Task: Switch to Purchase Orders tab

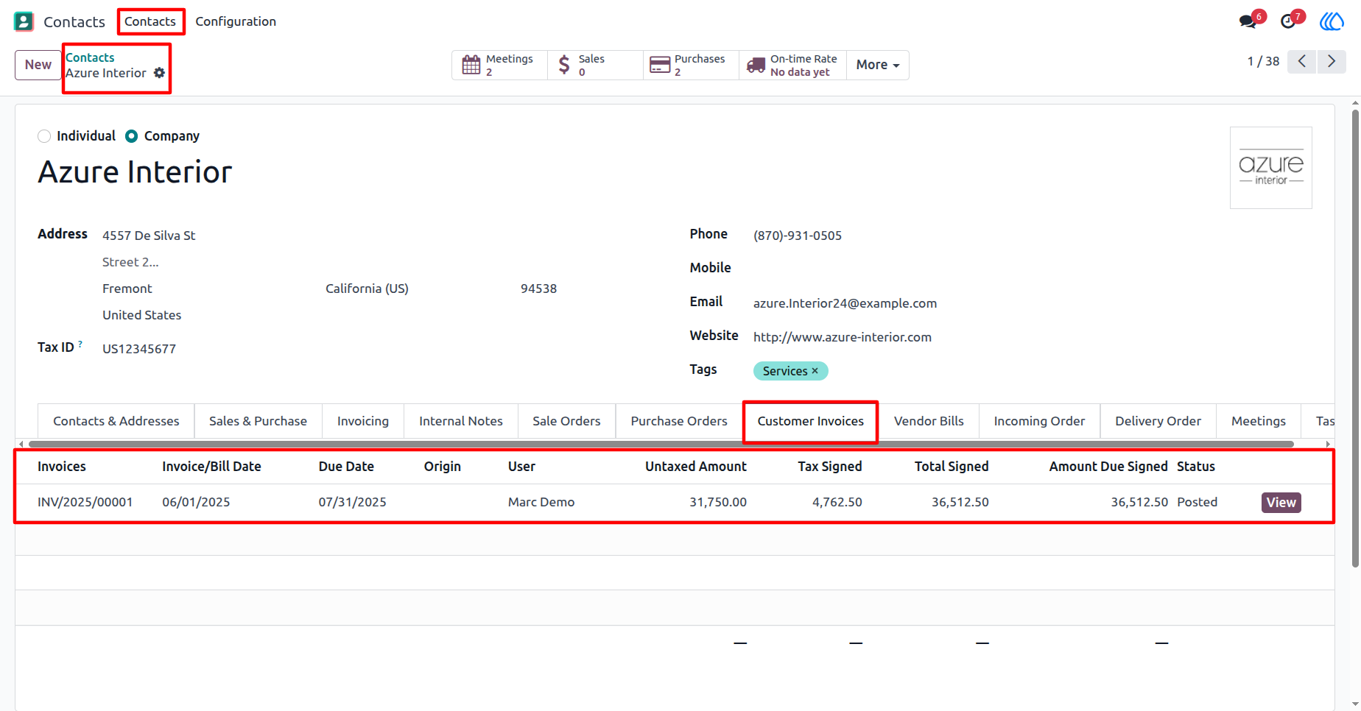Action: click(x=679, y=421)
